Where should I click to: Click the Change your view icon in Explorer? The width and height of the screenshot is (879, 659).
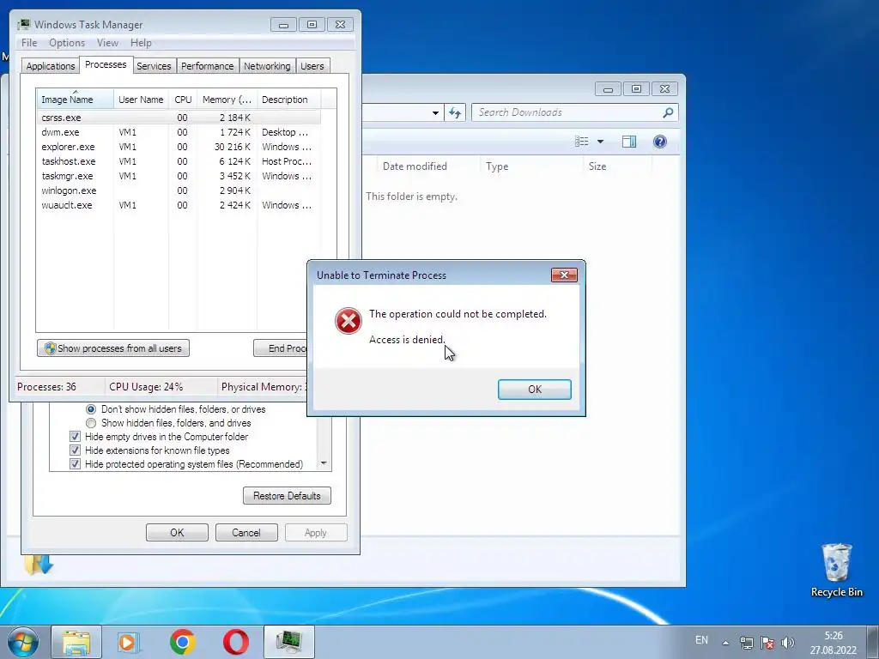[582, 142]
